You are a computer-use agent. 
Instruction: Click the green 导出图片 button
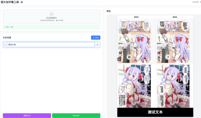(76, 116)
